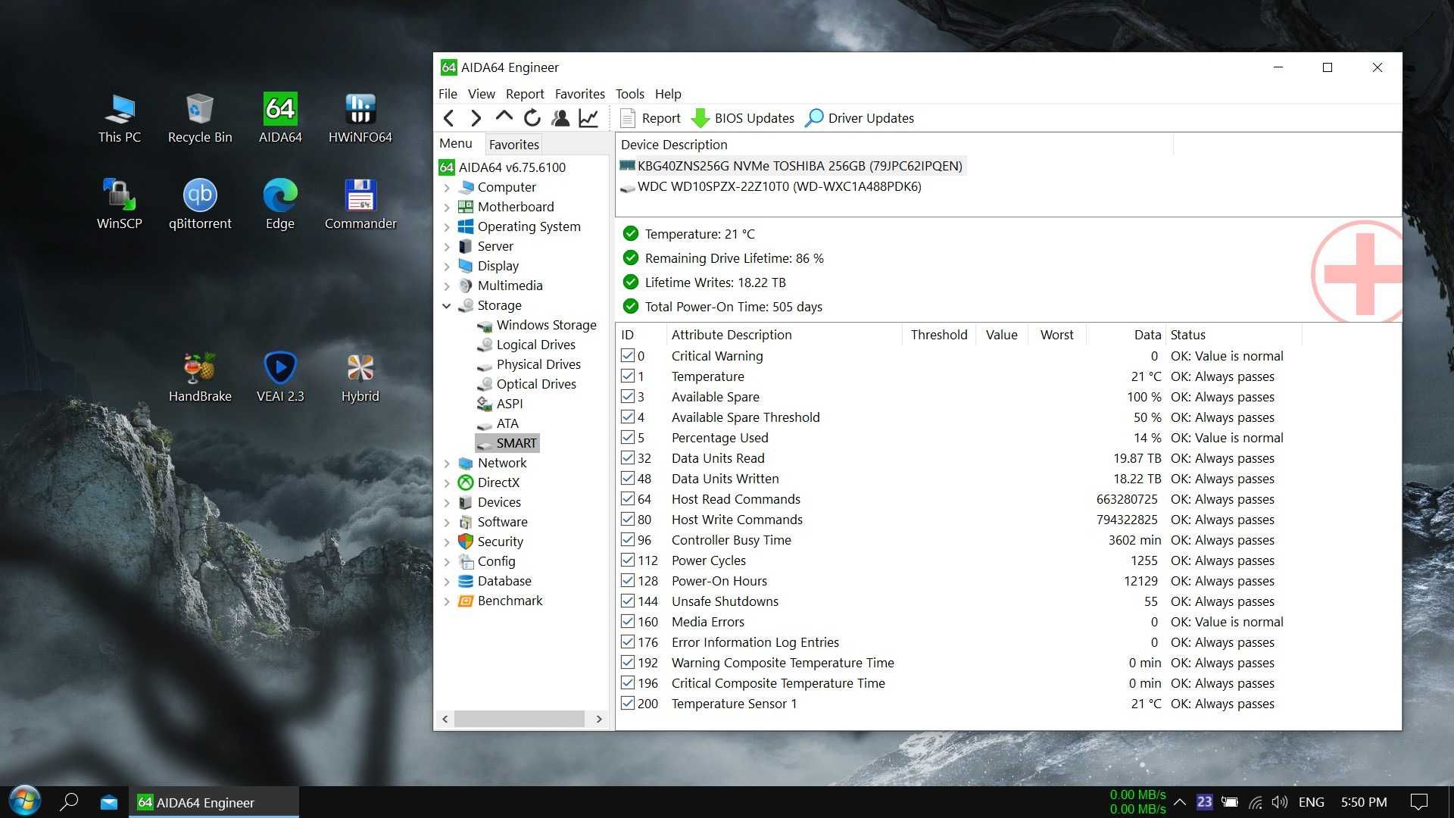Select the Hybrid desktop icon

(360, 377)
